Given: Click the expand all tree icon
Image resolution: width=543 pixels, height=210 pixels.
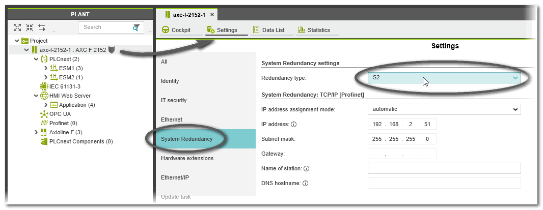Looking at the screenshot, I should pos(17,27).
